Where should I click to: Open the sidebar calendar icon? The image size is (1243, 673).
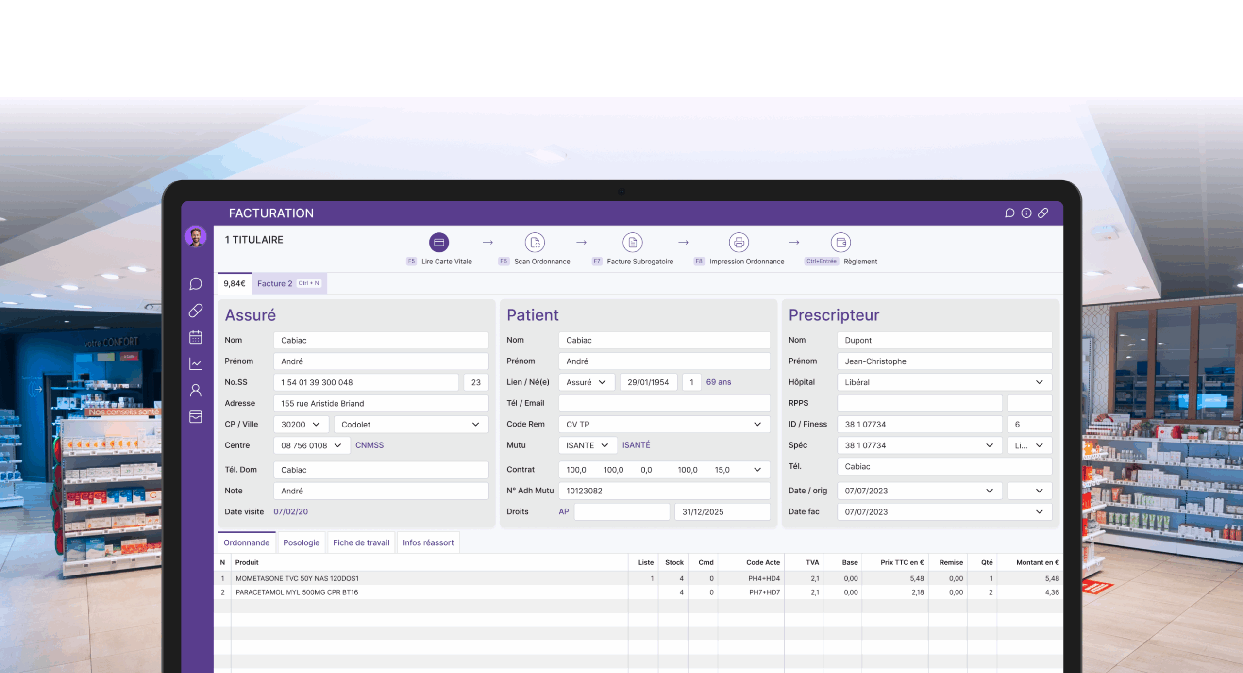196,337
